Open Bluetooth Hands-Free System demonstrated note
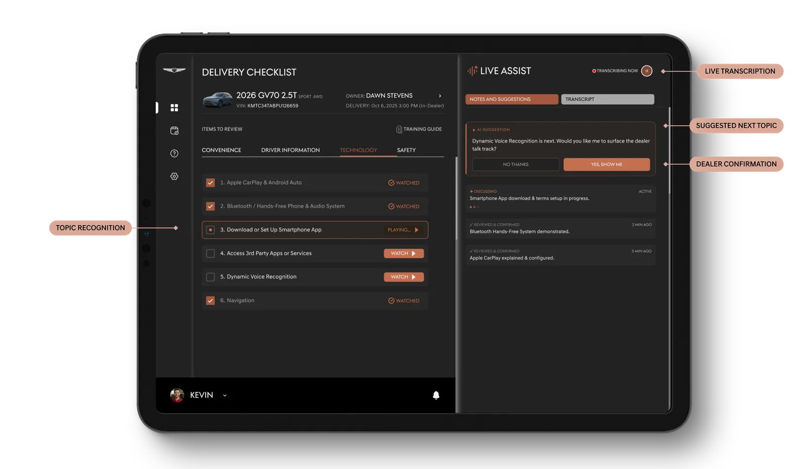Screen dimensions: 807x469 pyautogui.click(x=560, y=228)
